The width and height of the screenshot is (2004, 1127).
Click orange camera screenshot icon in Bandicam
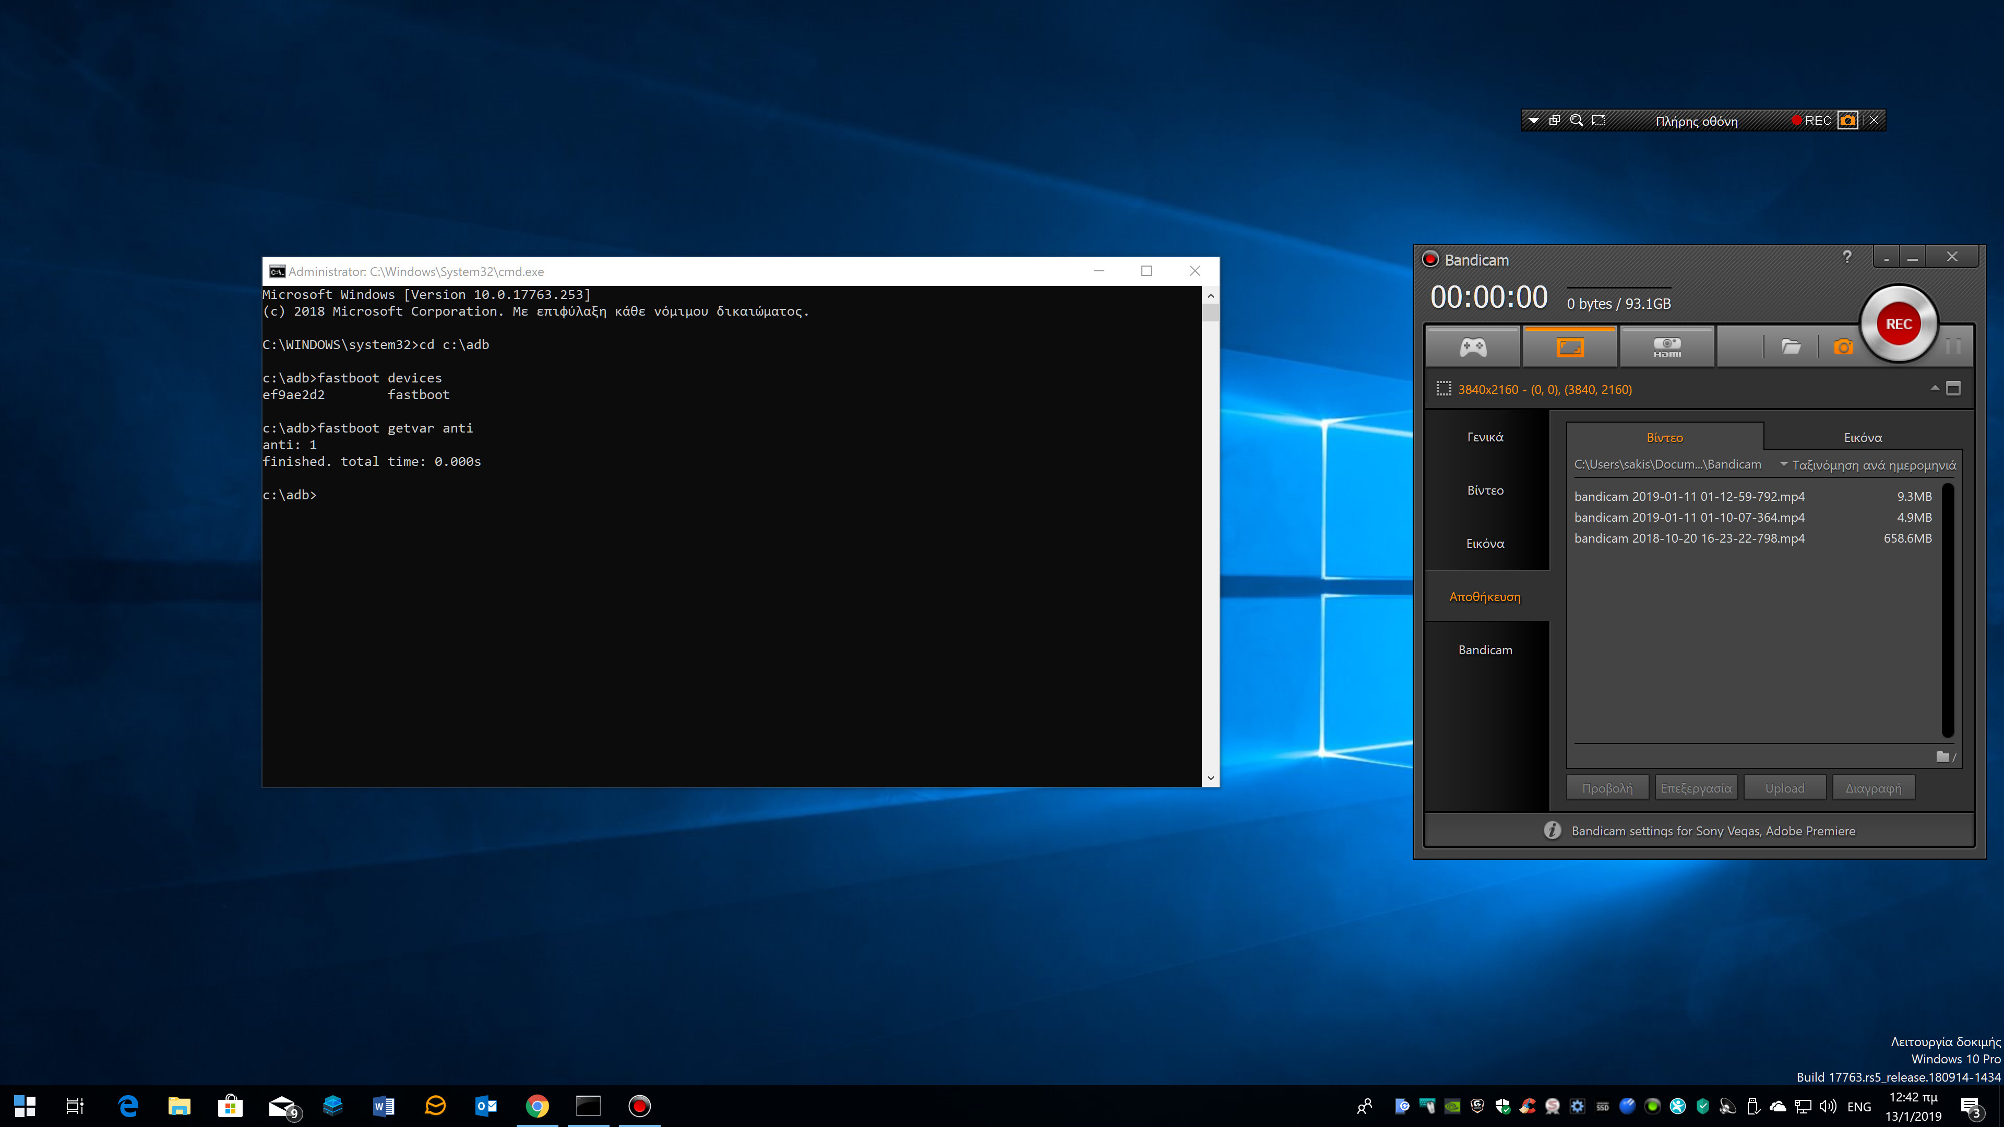point(1843,347)
